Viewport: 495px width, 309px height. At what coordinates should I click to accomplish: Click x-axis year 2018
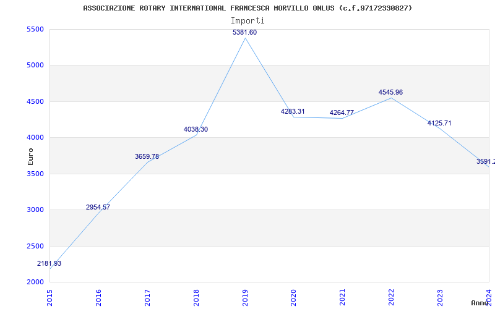(x=196, y=298)
